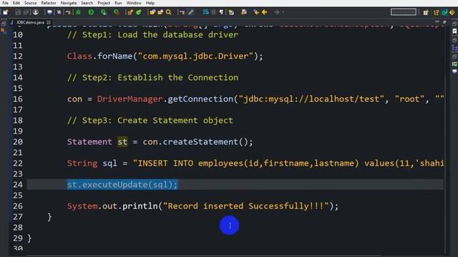The height and width of the screenshot is (257, 458).
Task: Open the Source menu
Action: pyautogui.click(x=30, y=3)
